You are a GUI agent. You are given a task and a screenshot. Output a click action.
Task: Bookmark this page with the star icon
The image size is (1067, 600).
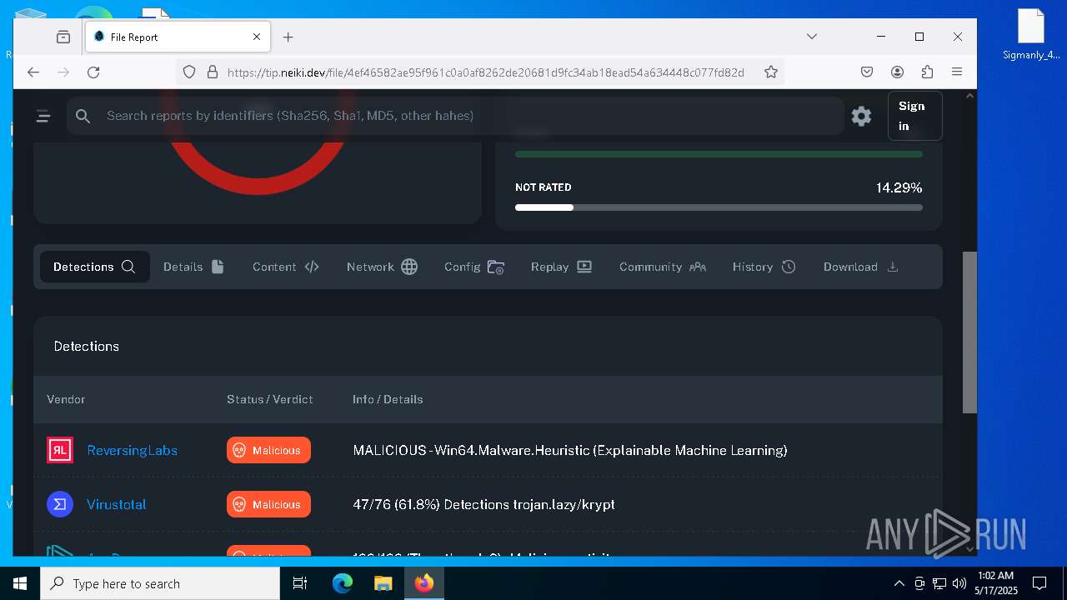(771, 72)
